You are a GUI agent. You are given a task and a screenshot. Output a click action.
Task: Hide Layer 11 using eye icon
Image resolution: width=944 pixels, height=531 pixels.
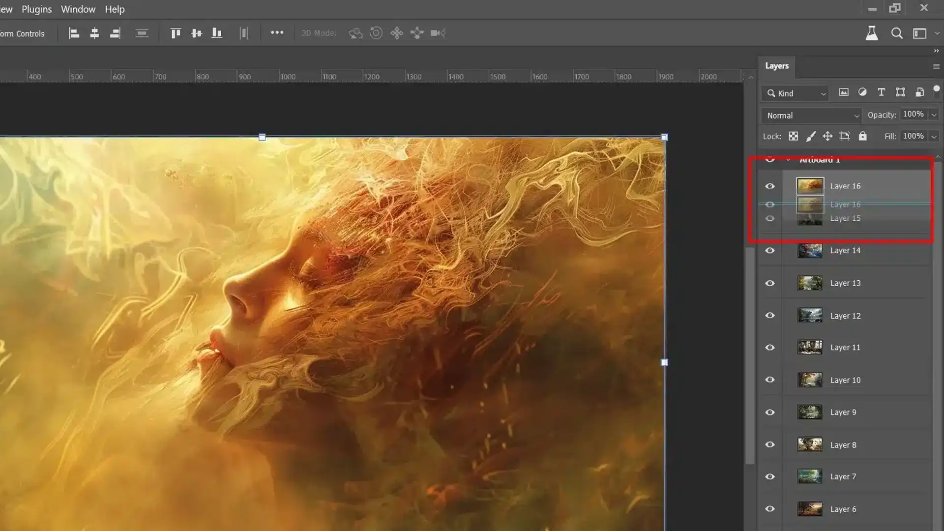point(770,348)
